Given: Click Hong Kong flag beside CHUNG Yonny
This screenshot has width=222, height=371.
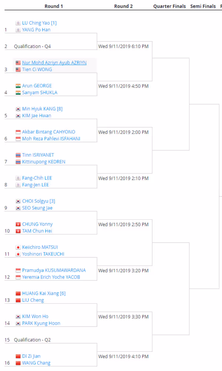Looking at the screenshot, I should (x=18, y=224).
